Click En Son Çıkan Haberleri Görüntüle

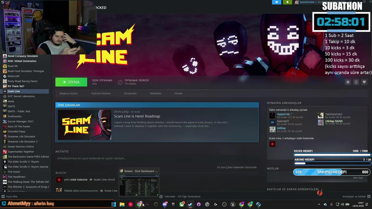(x=237, y=167)
